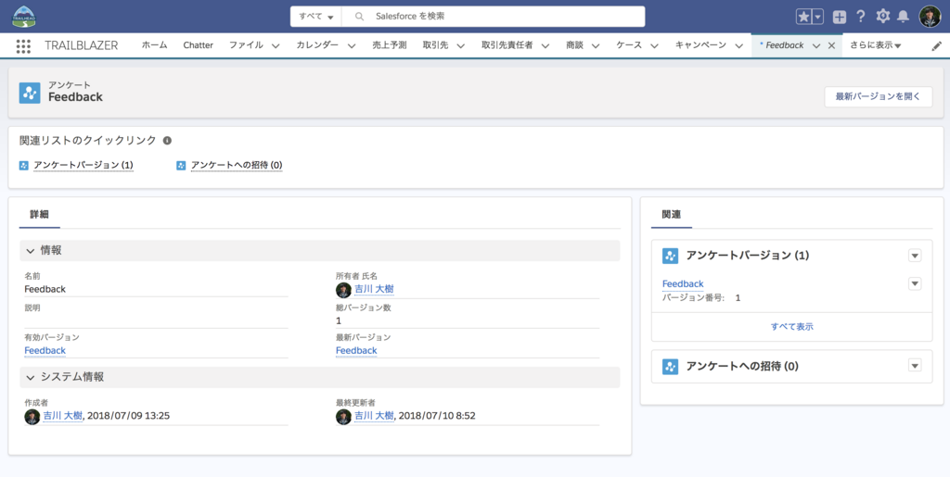
Task: Open the App Launcher grid icon
Action: (23, 46)
